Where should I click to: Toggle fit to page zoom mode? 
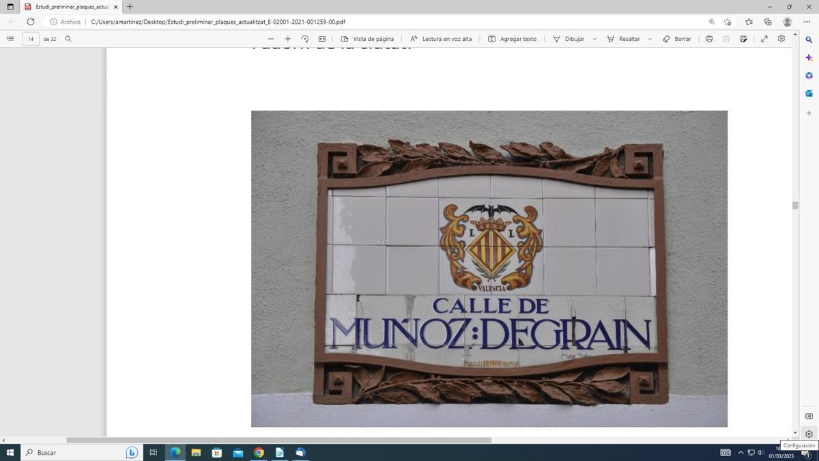(x=321, y=39)
